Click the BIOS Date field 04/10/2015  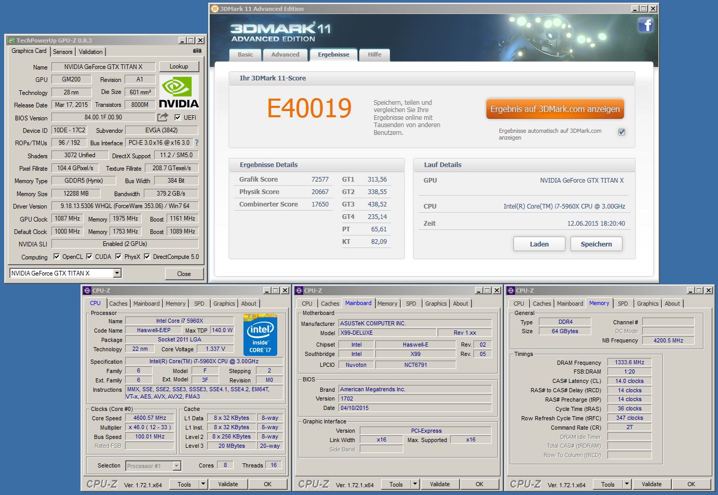coord(415,408)
